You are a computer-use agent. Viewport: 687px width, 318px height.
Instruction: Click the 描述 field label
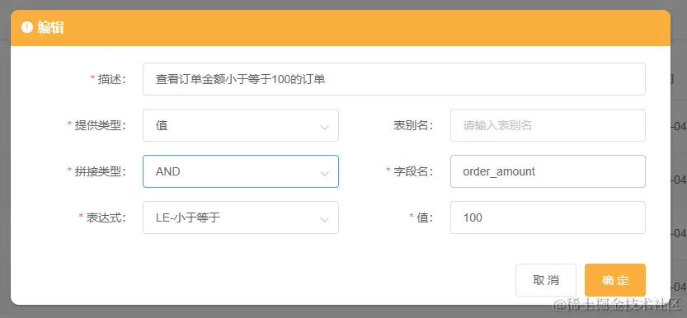(x=111, y=79)
